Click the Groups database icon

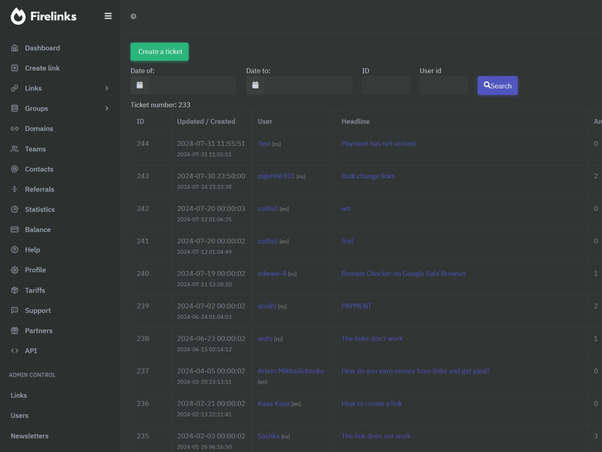(x=14, y=108)
